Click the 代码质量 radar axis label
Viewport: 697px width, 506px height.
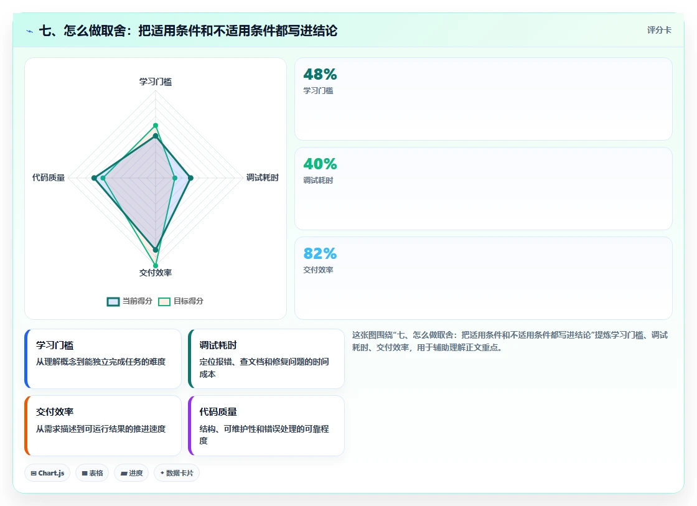click(49, 177)
